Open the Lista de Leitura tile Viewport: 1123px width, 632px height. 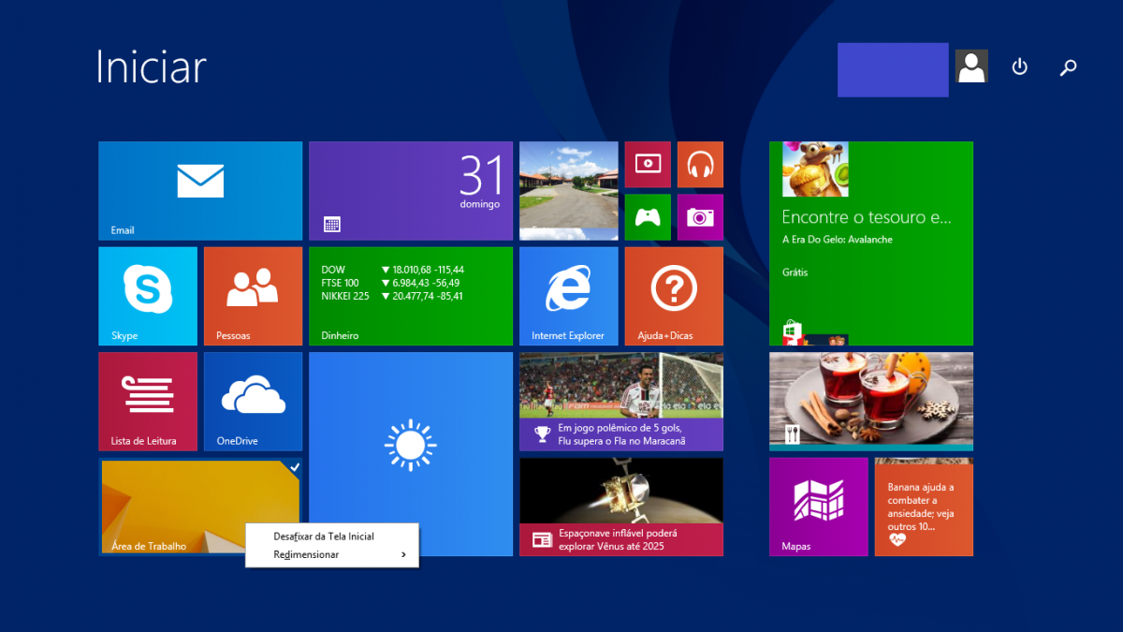[148, 402]
